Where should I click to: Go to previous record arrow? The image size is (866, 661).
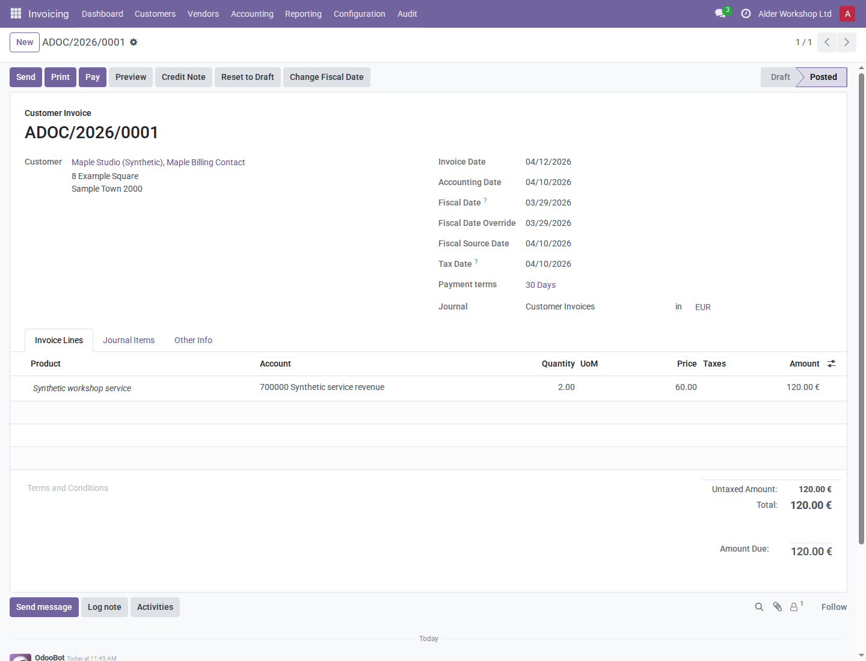click(827, 42)
